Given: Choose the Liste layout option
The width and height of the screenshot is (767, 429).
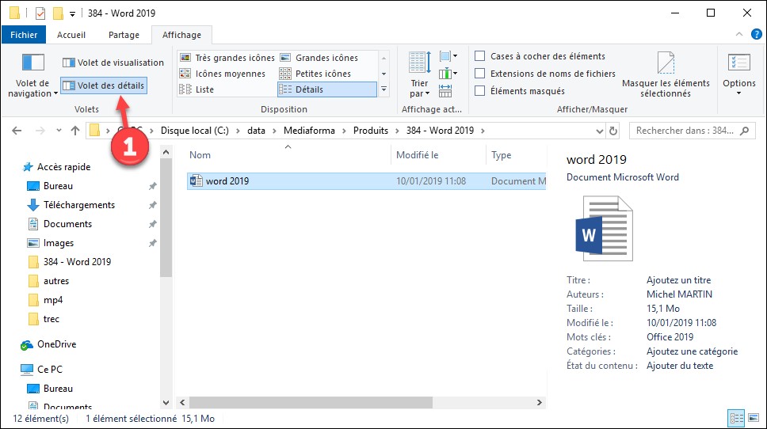Looking at the screenshot, I should point(204,89).
